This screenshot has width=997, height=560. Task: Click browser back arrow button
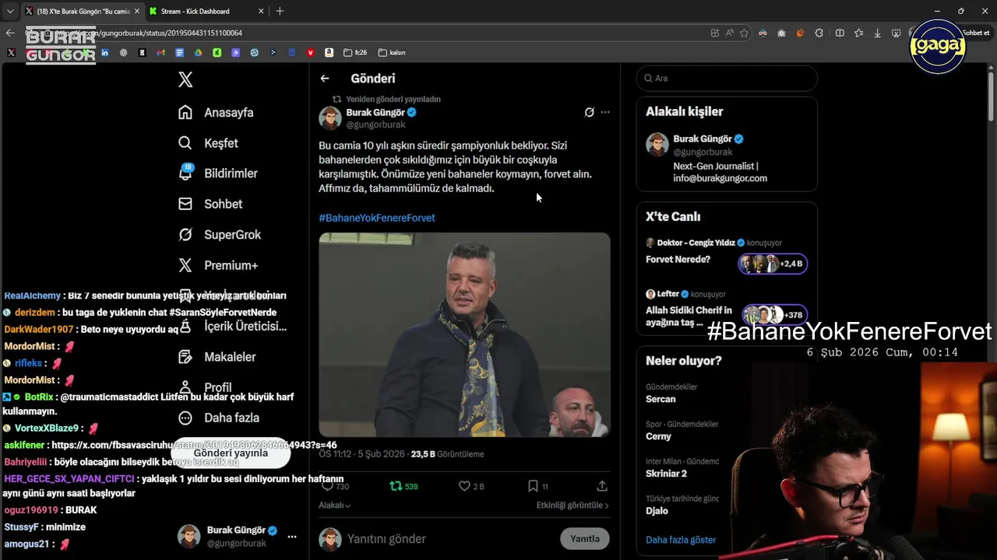tap(10, 33)
